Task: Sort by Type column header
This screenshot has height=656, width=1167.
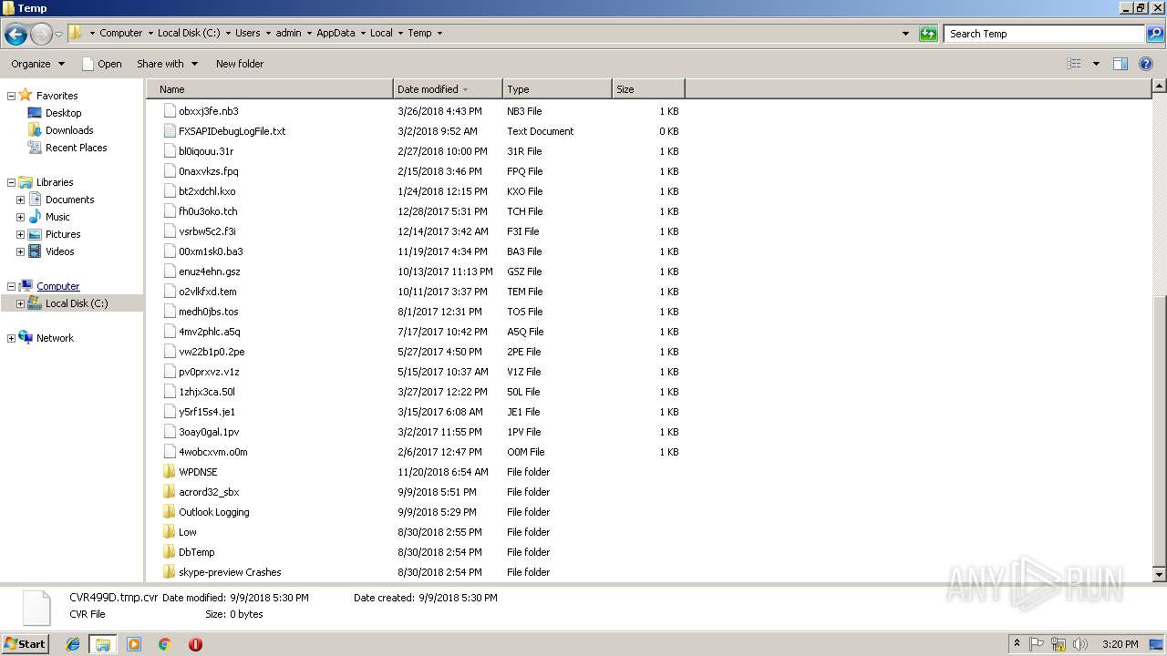Action: pyautogui.click(x=557, y=89)
